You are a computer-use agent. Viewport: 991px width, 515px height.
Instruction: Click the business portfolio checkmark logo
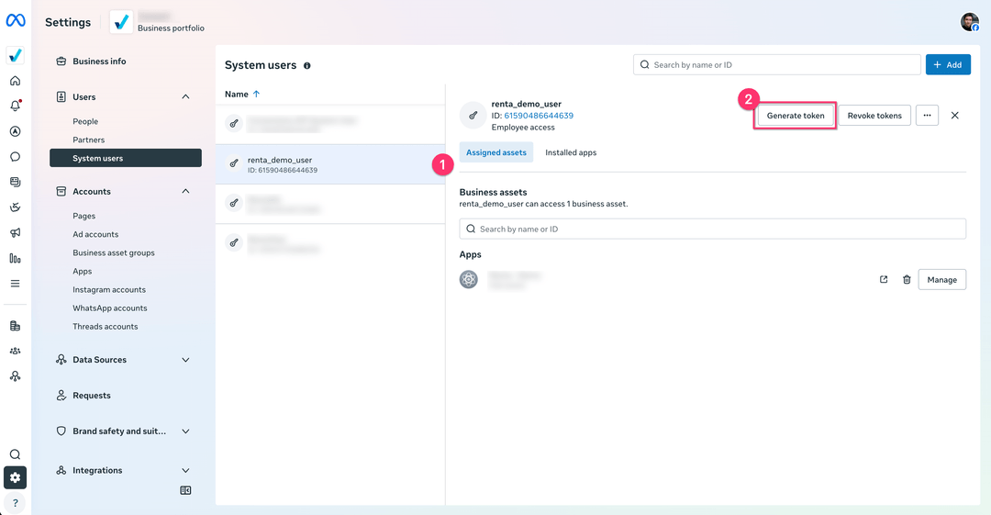point(121,22)
